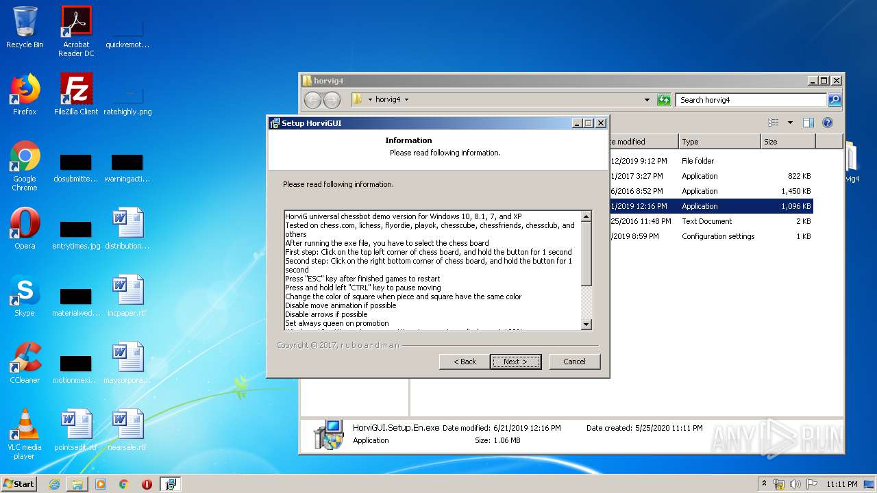Screen dimensions: 877x493
Task: Open Google Chrome desktop shortcut
Action: (x=25, y=166)
